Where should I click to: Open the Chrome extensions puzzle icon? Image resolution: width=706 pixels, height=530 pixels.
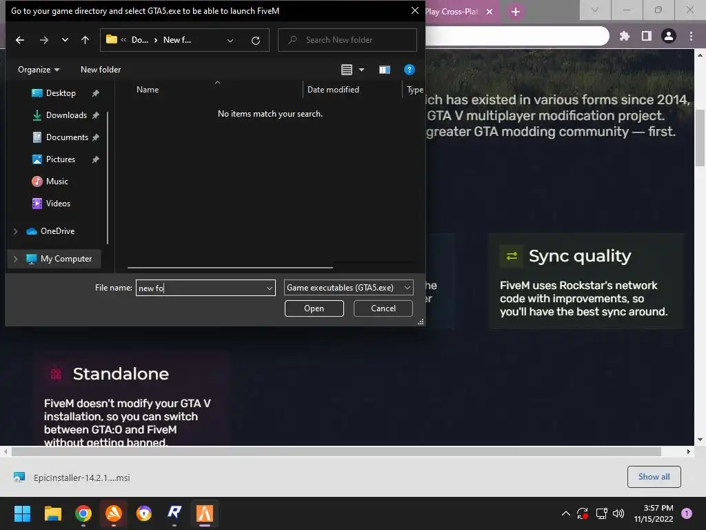625,36
